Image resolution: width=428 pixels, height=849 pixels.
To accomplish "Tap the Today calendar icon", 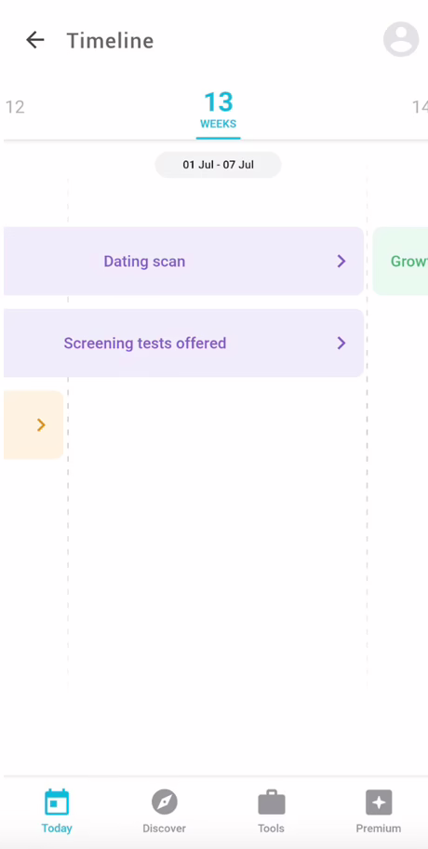I will point(57,802).
